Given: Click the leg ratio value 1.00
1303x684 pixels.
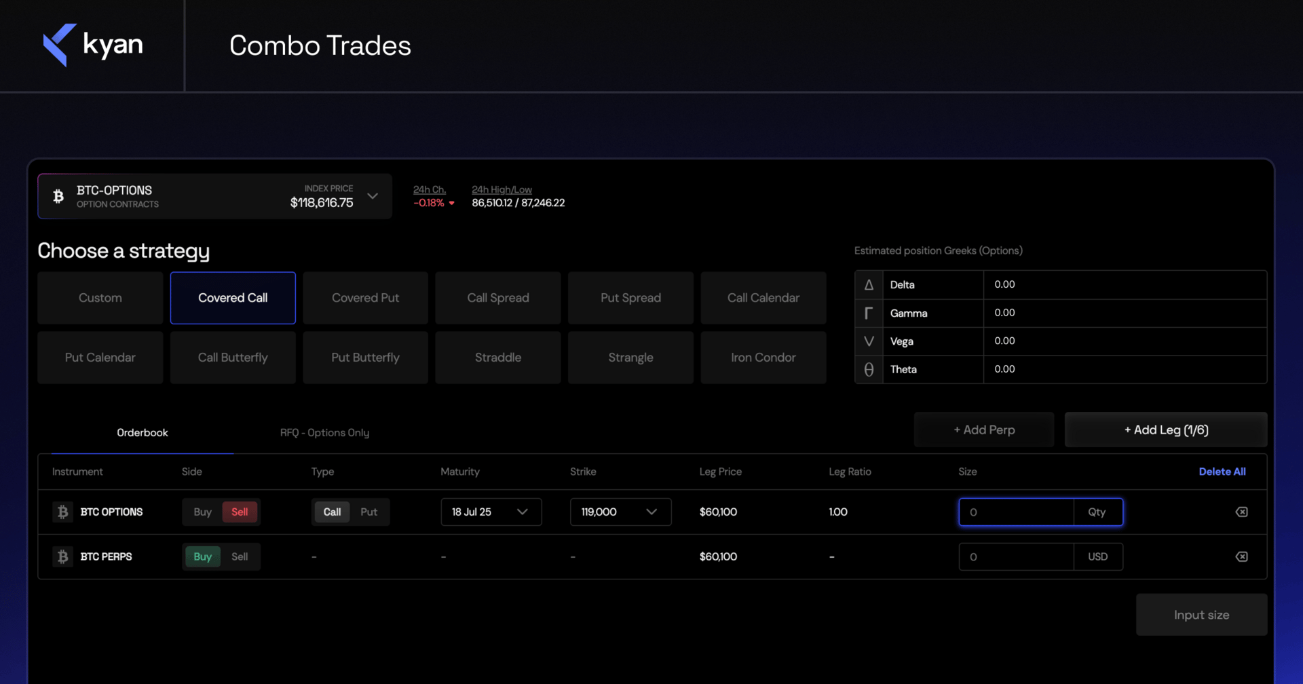Looking at the screenshot, I should click(x=838, y=512).
